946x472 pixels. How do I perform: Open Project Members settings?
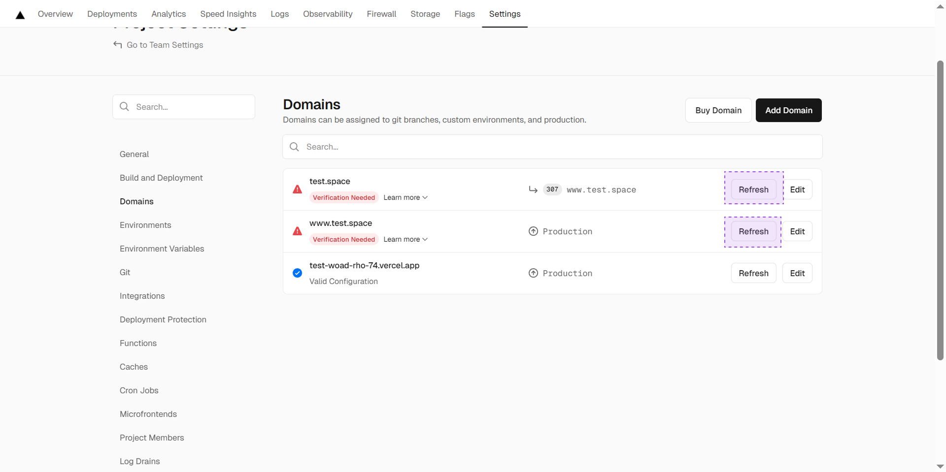coord(152,438)
